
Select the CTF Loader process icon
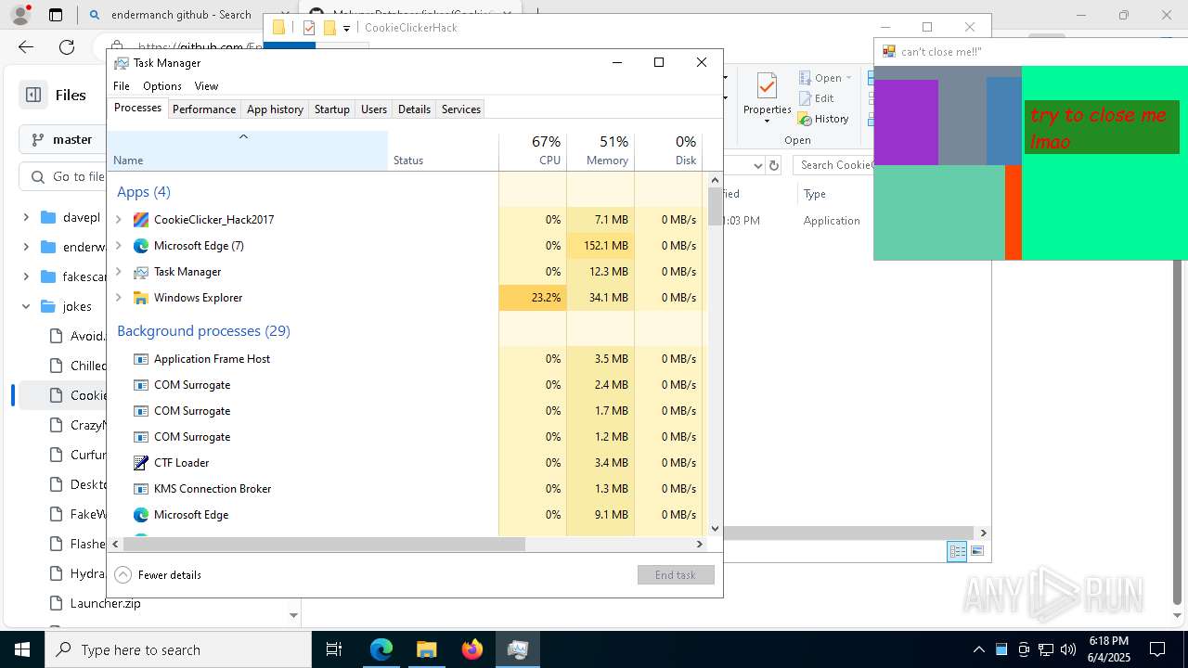coord(141,463)
